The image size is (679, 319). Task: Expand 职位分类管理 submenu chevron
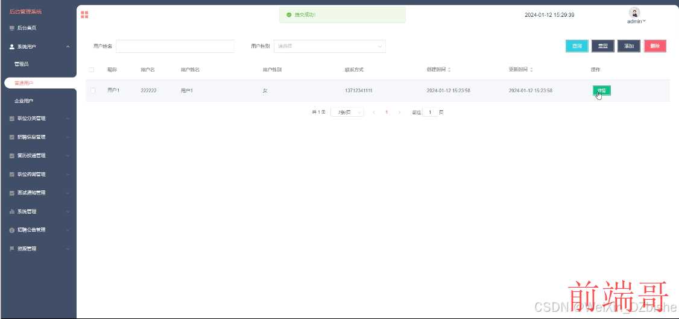point(68,119)
